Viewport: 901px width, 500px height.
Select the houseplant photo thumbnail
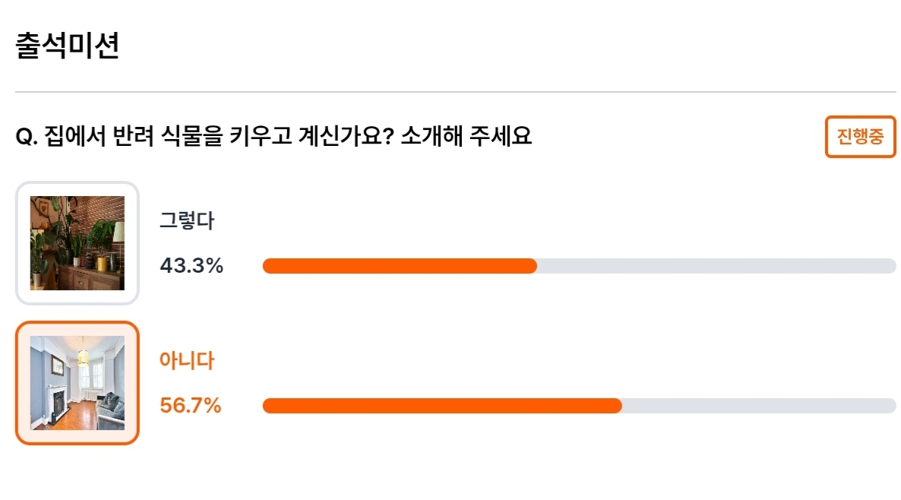[77, 243]
